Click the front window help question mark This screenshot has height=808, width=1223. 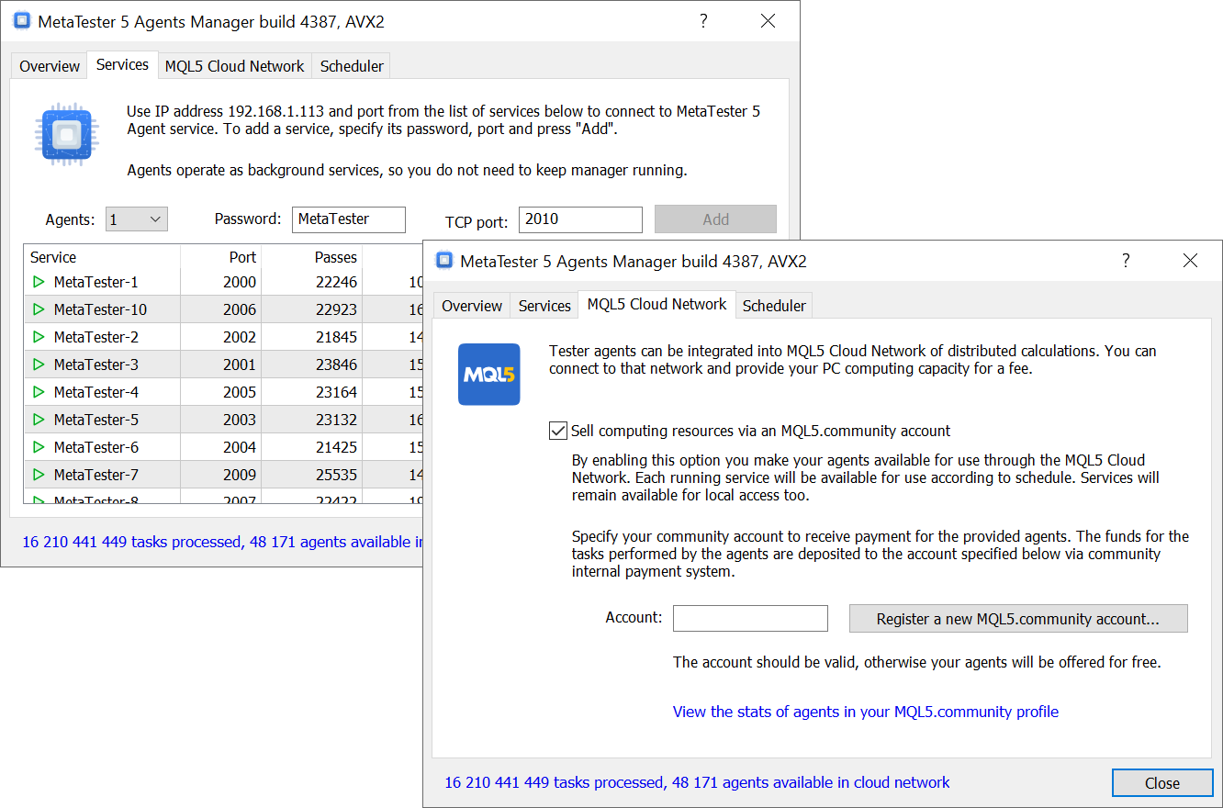pos(1126,261)
